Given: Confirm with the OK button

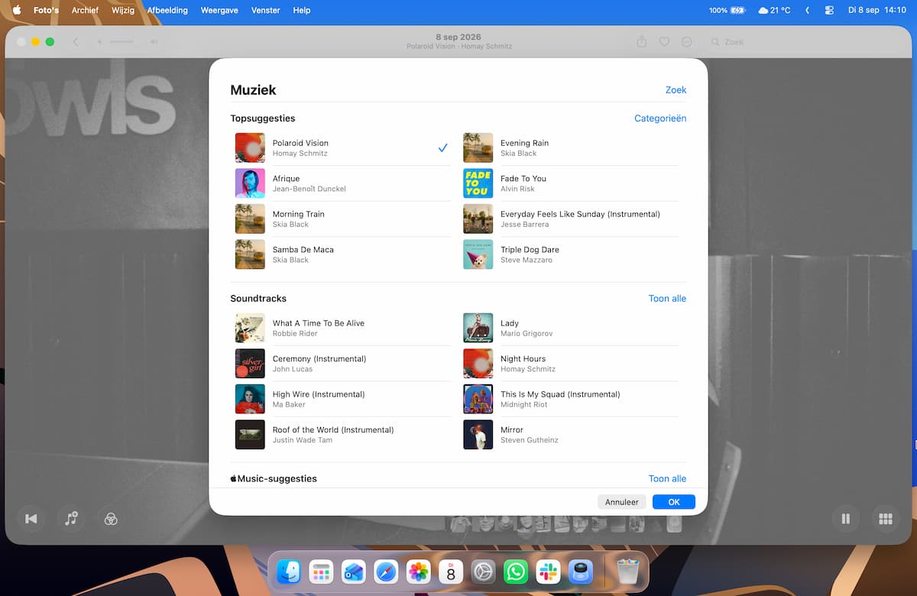Looking at the screenshot, I should 674,502.
